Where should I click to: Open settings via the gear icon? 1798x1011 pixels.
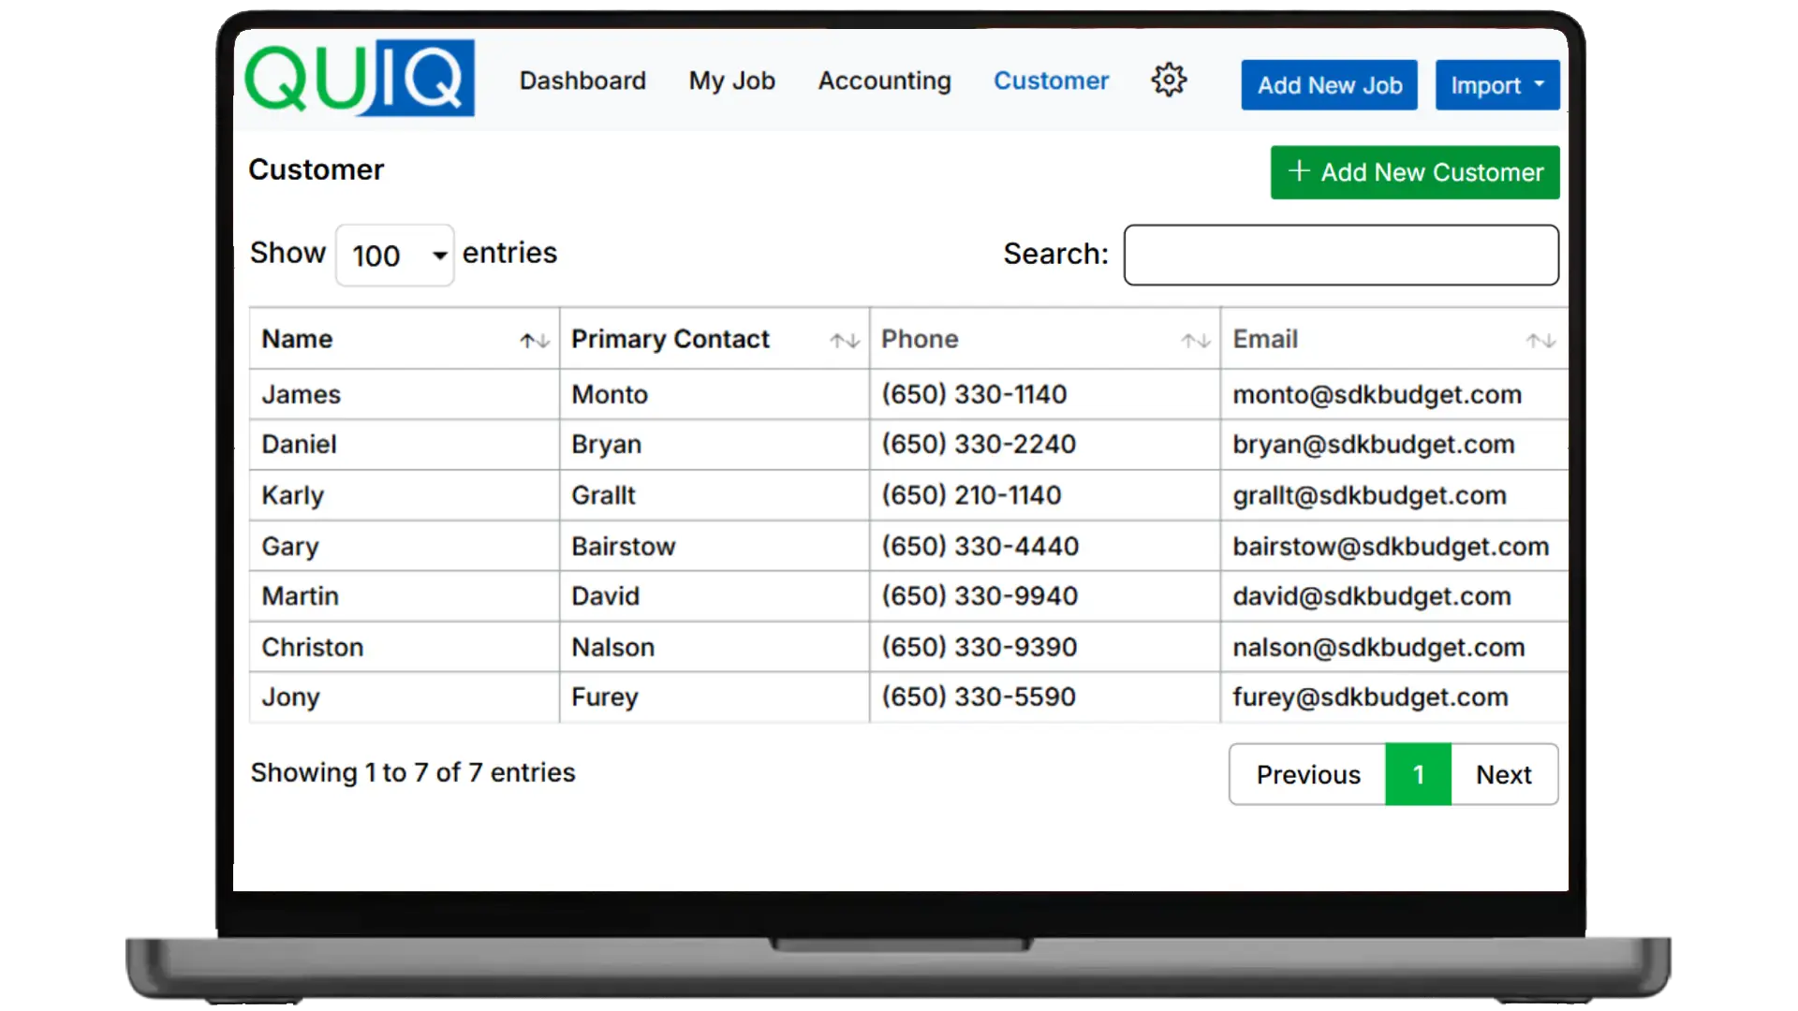1169,81
